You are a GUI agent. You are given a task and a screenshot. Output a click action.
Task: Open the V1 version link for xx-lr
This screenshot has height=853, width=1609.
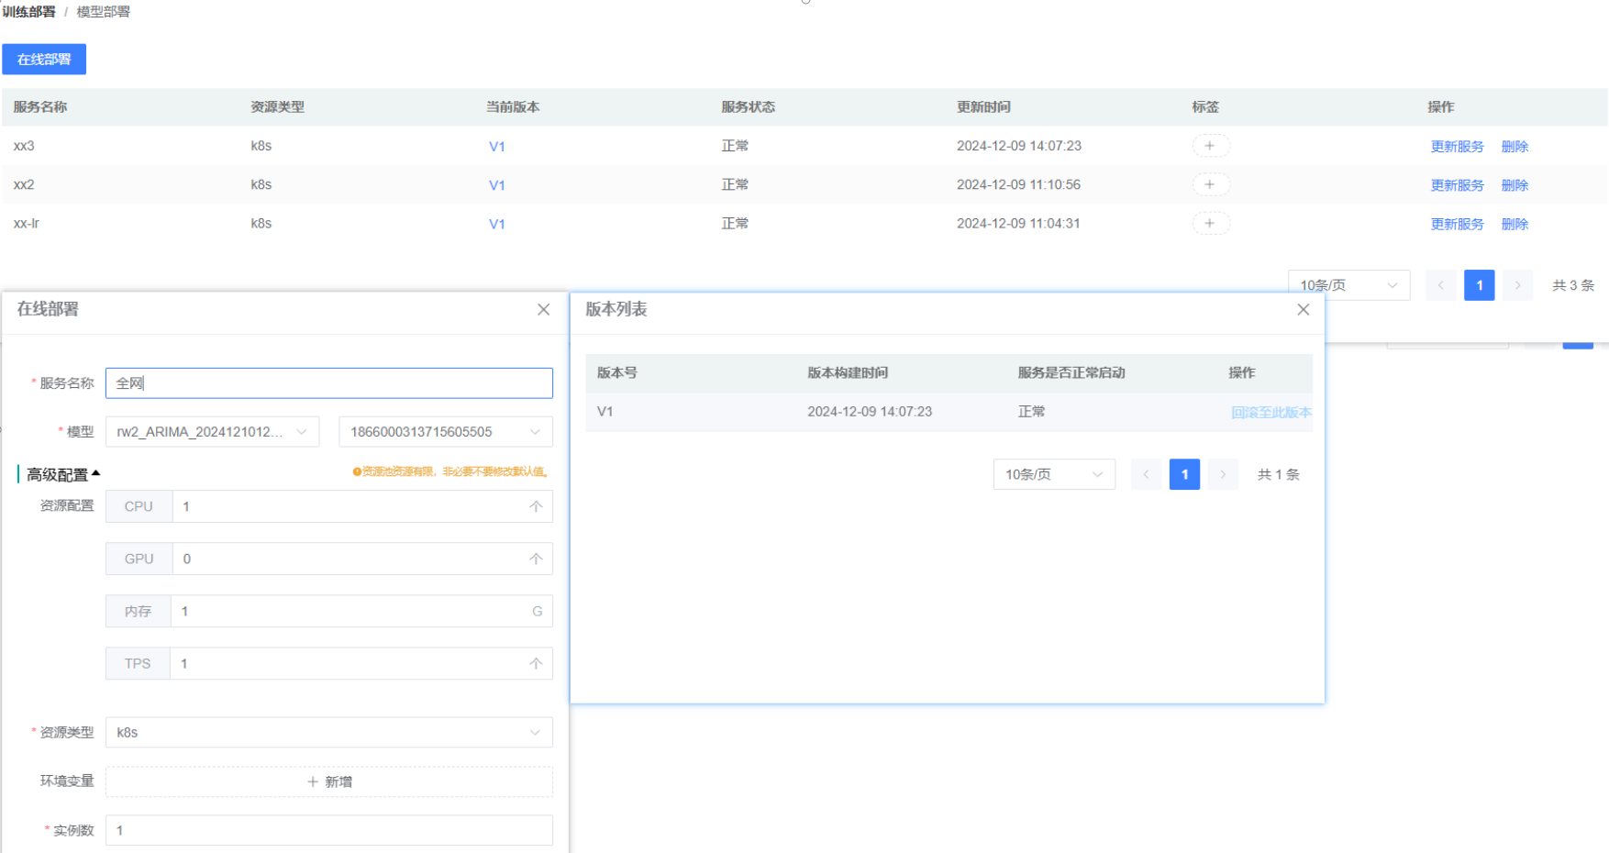pyautogui.click(x=497, y=224)
